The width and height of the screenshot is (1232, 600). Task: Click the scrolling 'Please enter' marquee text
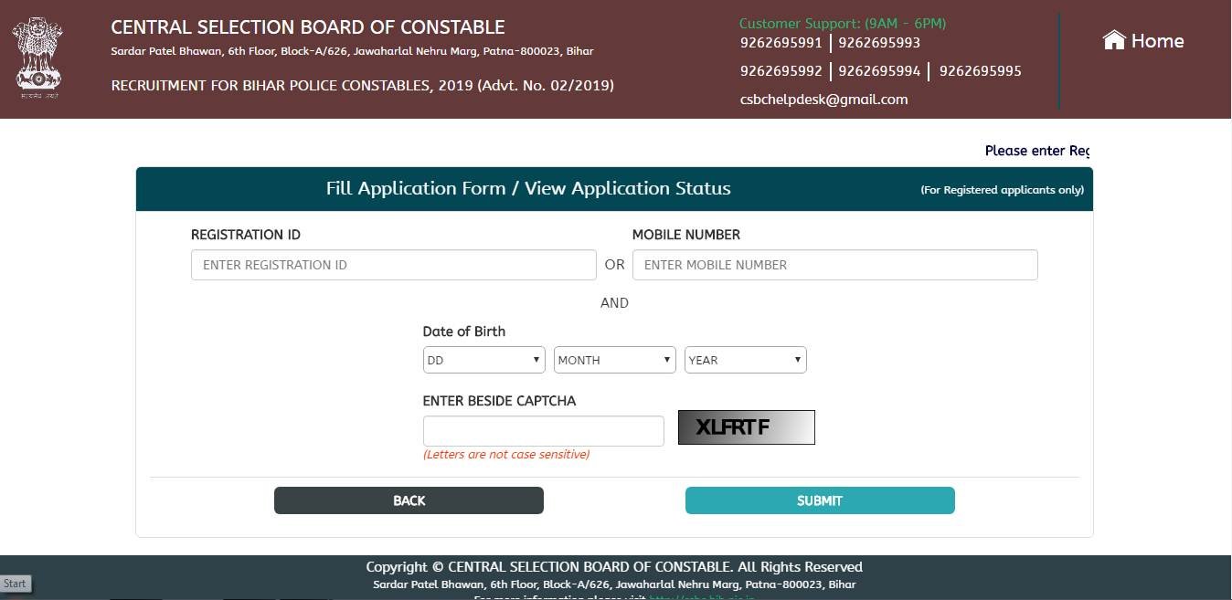[x=1036, y=151]
